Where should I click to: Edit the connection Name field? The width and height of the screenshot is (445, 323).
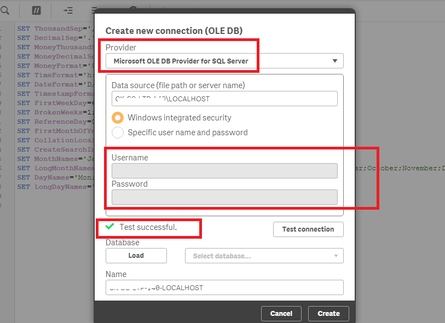[224, 287]
